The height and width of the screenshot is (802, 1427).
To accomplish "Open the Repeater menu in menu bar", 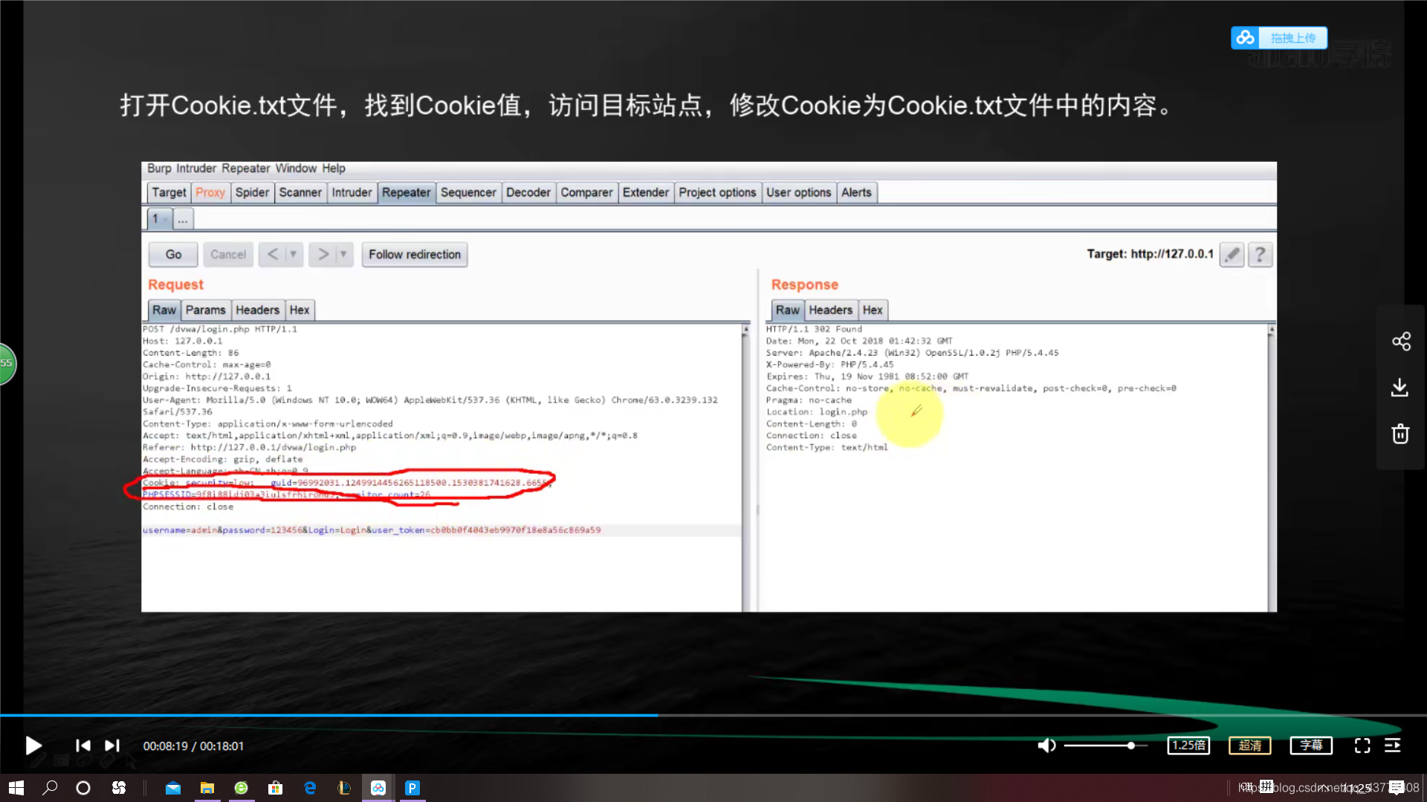I will pos(245,169).
